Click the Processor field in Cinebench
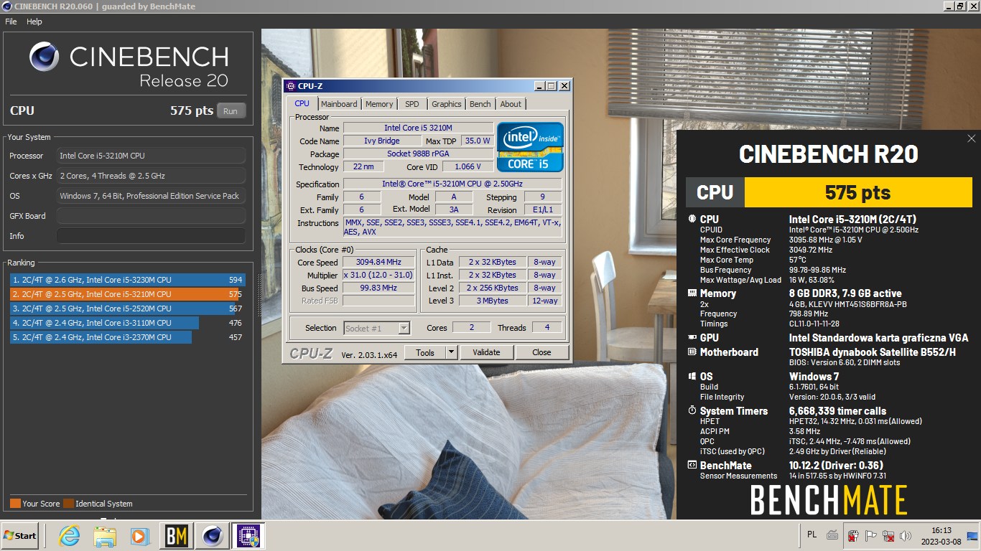The image size is (981, 551). tap(151, 156)
